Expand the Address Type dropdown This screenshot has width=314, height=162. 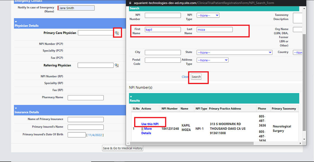coord(212,60)
